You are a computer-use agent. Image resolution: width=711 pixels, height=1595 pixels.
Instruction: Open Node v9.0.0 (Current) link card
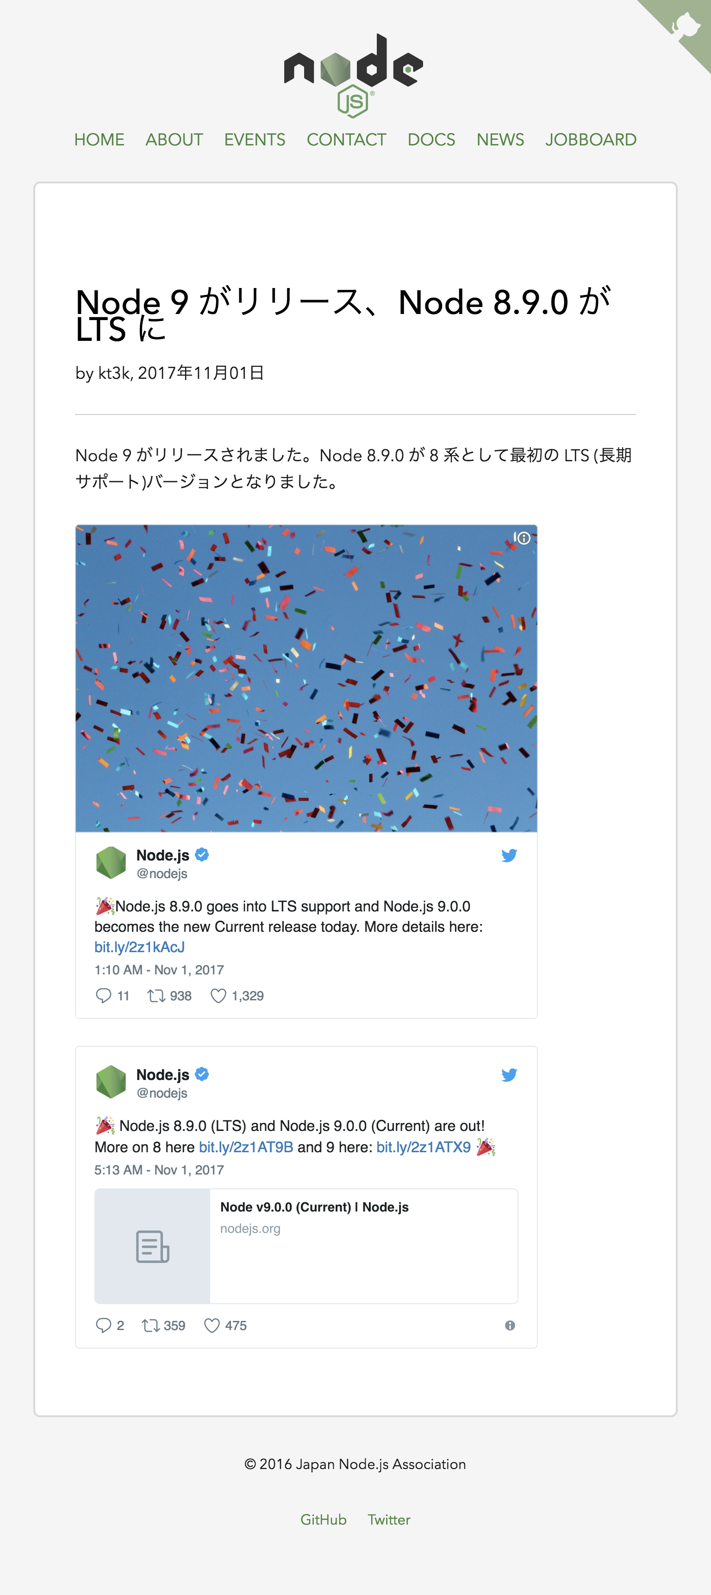coord(306,1246)
